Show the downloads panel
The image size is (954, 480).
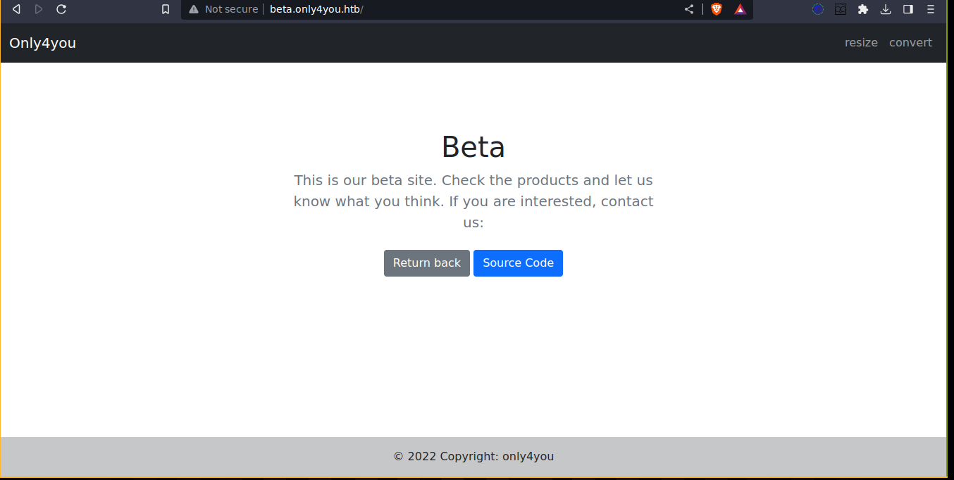click(x=886, y=9)
